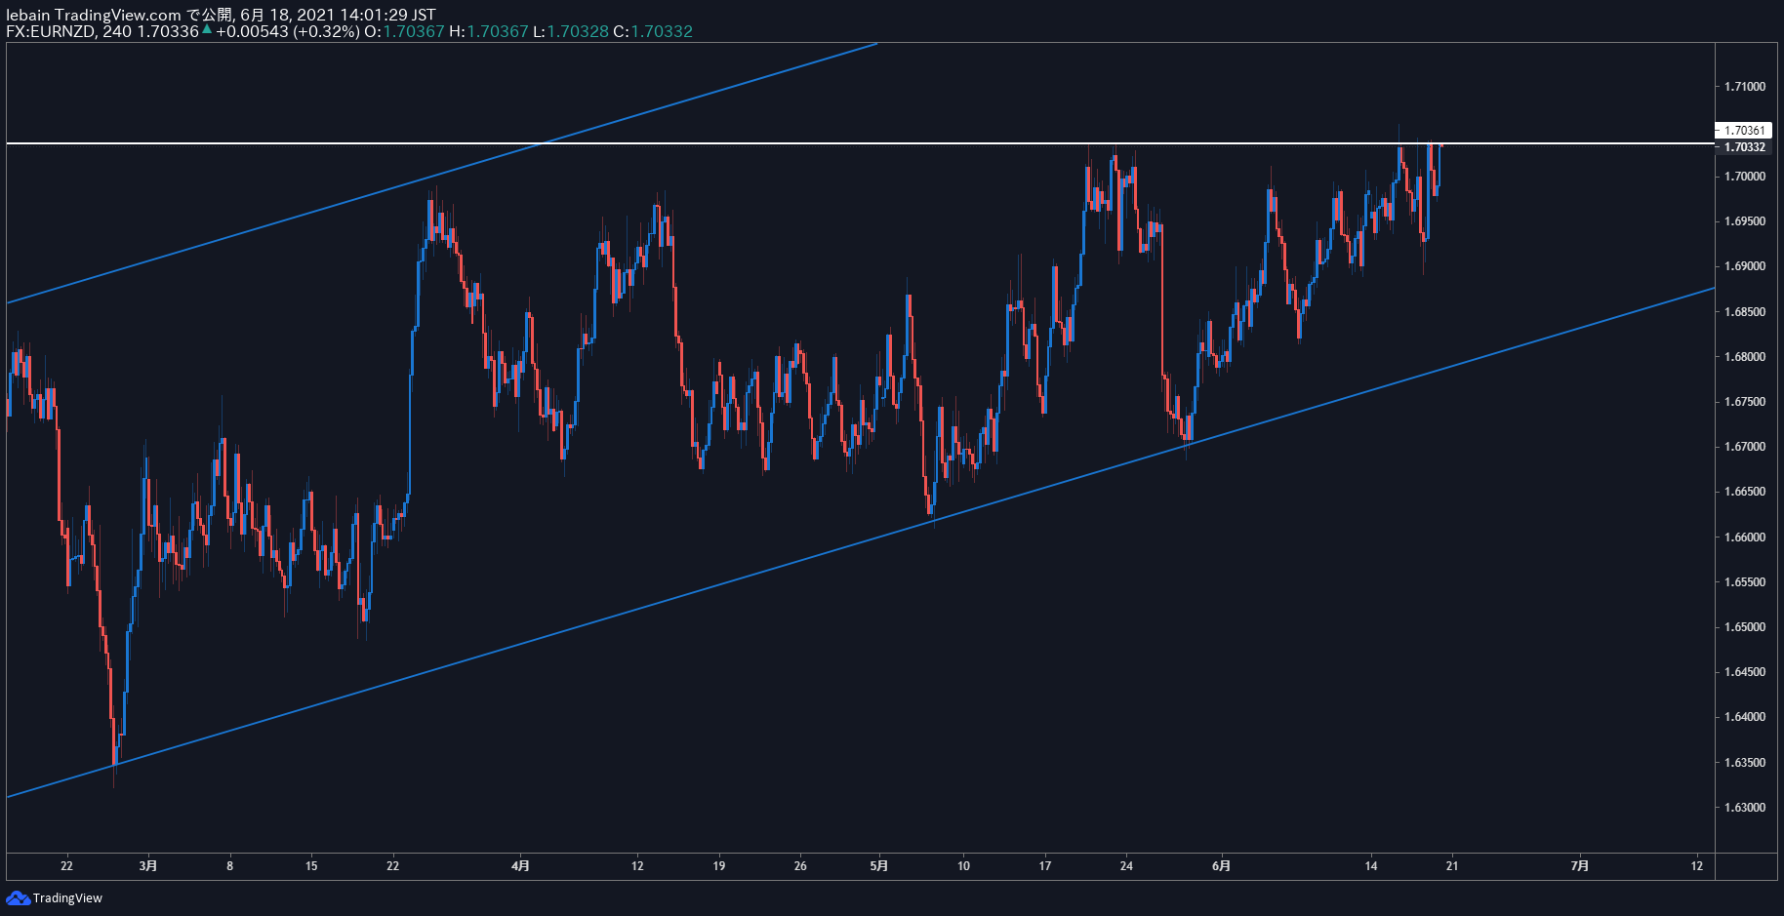
Task: Click the 1.64500 price axis label
Action: (1744, 672)
